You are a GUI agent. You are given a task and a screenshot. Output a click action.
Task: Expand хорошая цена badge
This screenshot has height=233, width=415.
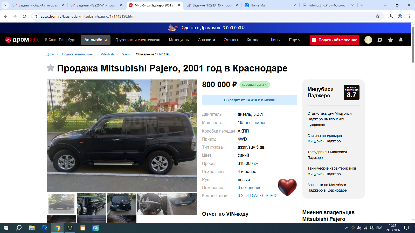point(255,85)
